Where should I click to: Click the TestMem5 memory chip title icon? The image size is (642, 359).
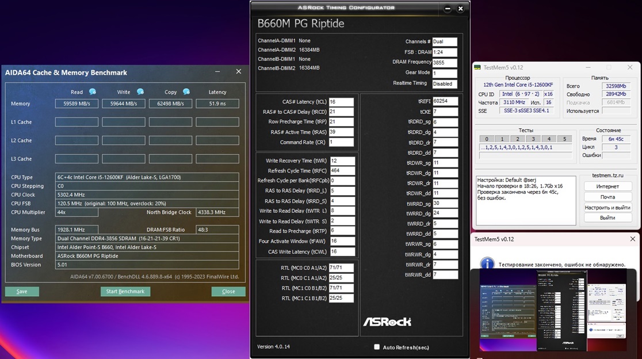click(x=477, y=67)
